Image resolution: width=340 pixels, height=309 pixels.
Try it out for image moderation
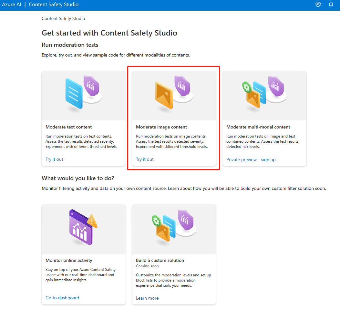[x=145, y=159]
